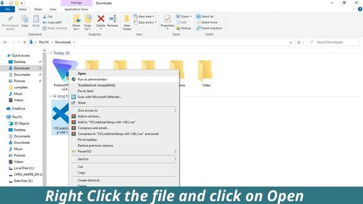Click the Cut scissors in ribbon
363x204 pixels.
coord(48,16)
